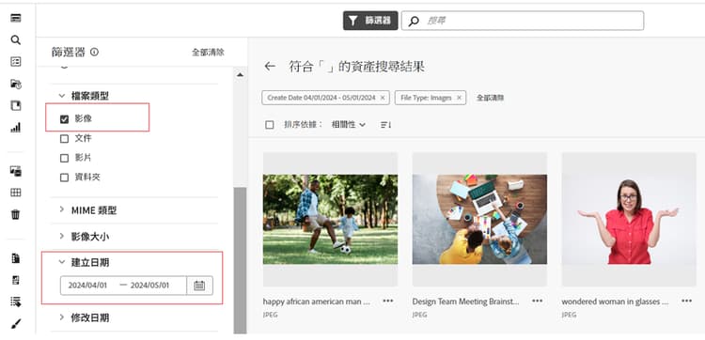This screenshot has height=340, width=705.
Task: Click the magnifier search icon in sidebar
Action: [x=16, y=40]
